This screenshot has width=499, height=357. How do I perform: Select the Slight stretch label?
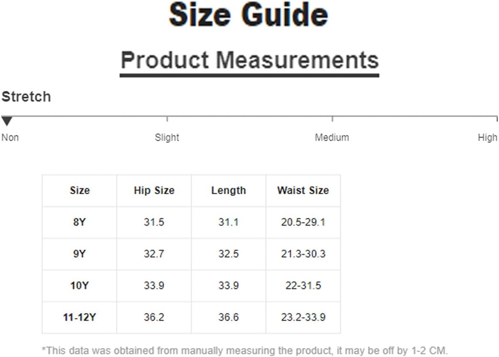tap(167, 138)
